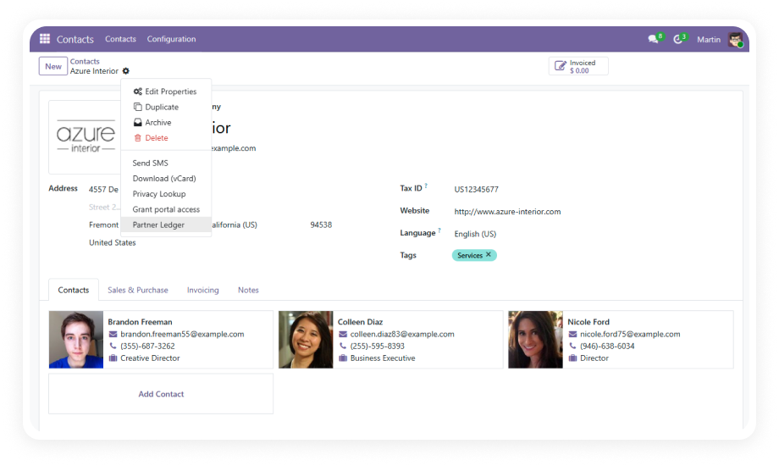Click Colleen Diaz's phone icon
The image size is (779, 466).
point(343,347)
